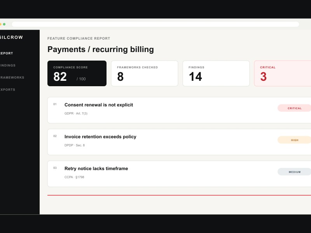Open the Critical count card
311x233 pixels.
click(x=283, y=73)
